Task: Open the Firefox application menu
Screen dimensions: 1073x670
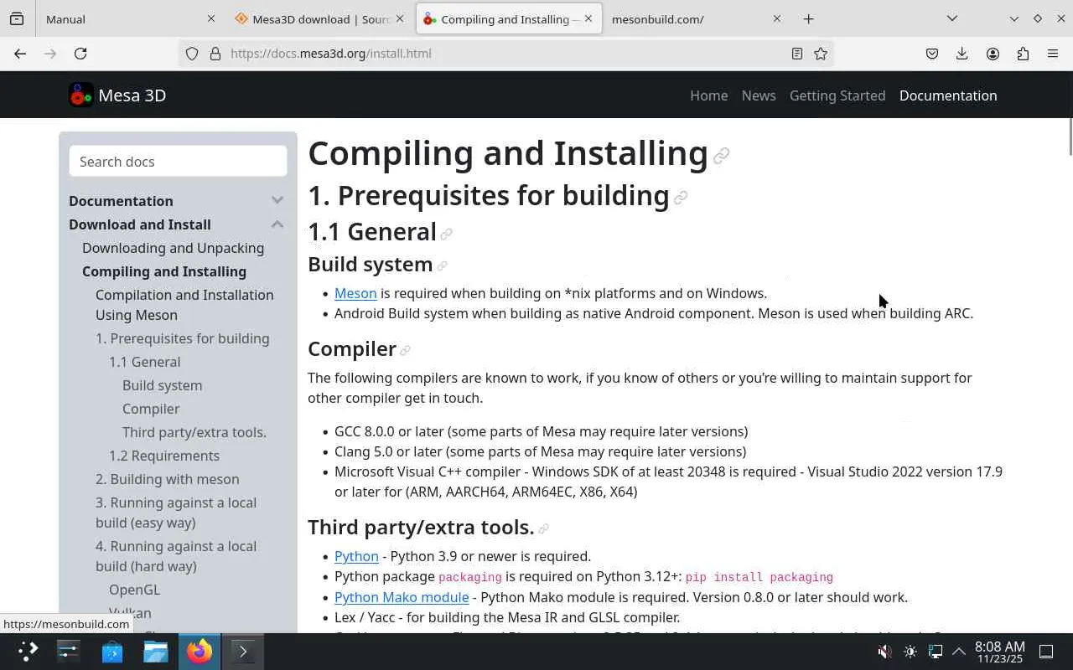Action: point(1053,54)
